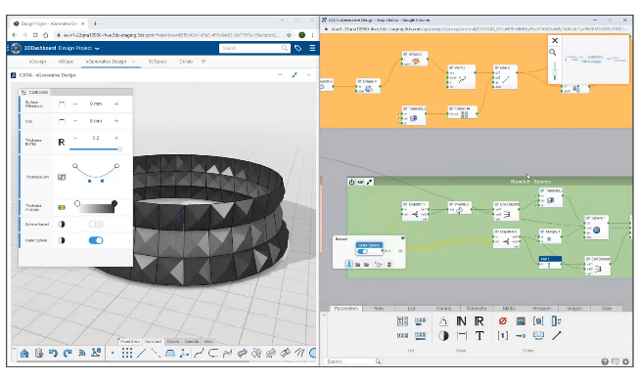Click the red null symbol icon

pyautogui.click(x=503, y=321)
